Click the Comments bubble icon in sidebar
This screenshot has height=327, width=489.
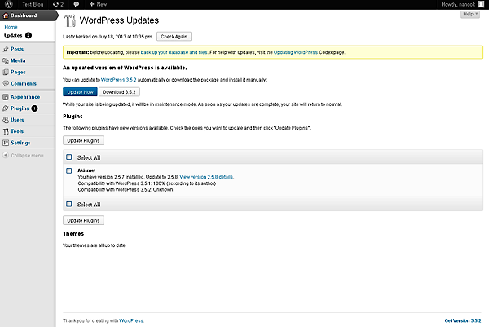point(6,84)
